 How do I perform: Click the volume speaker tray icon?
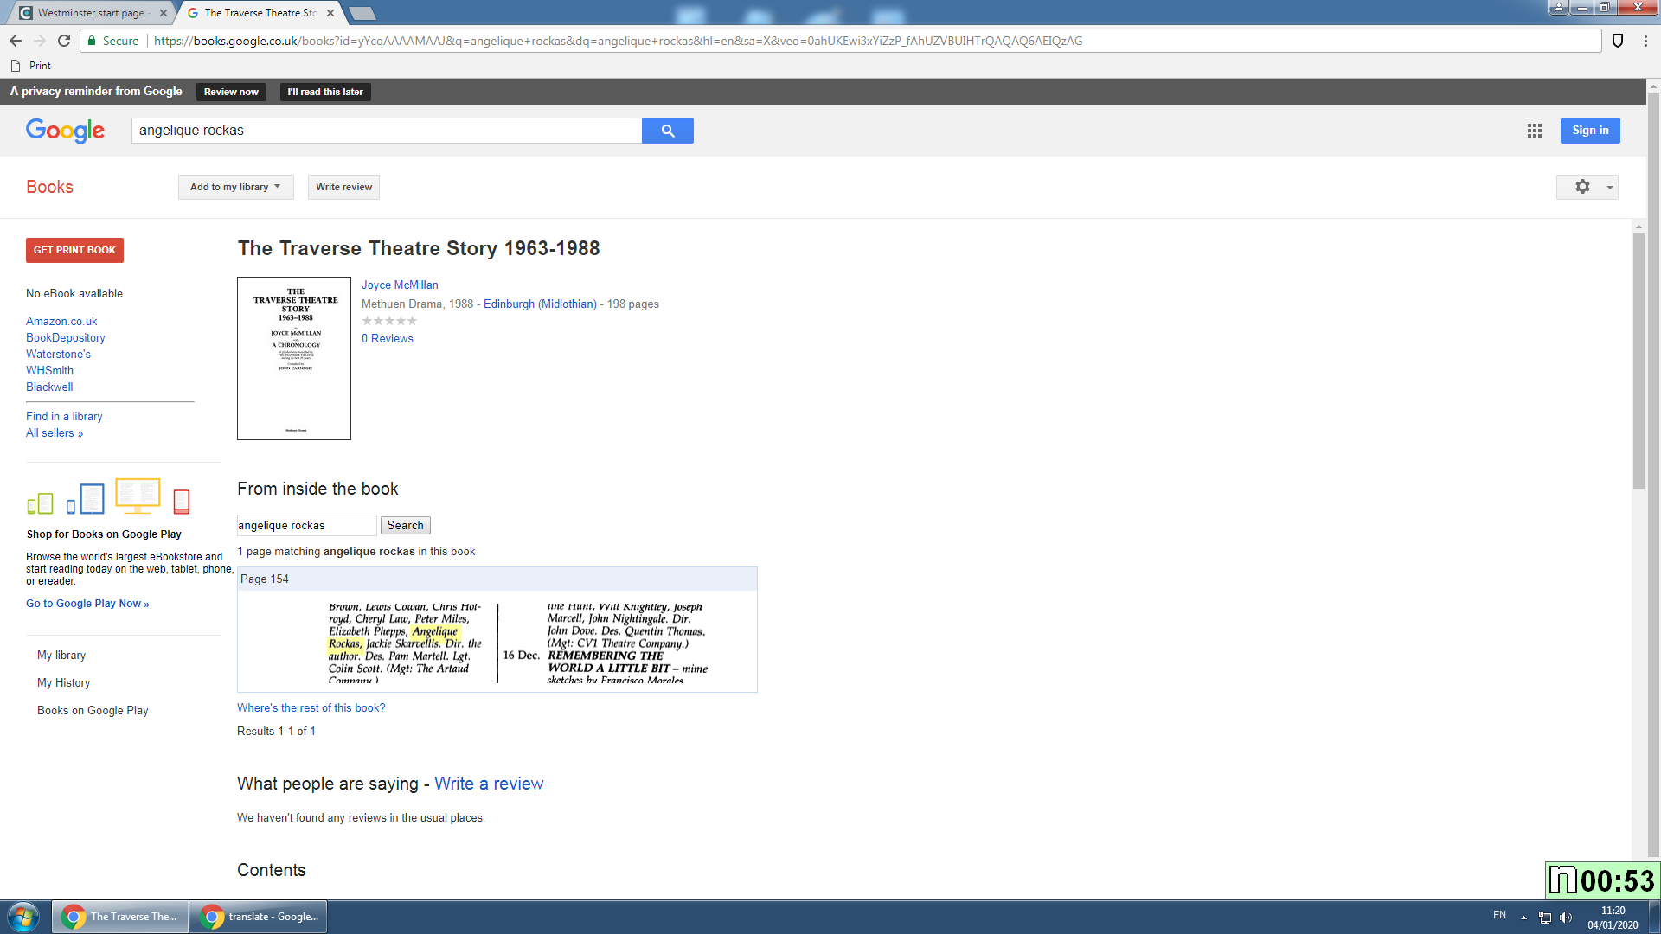(1566, 918)
